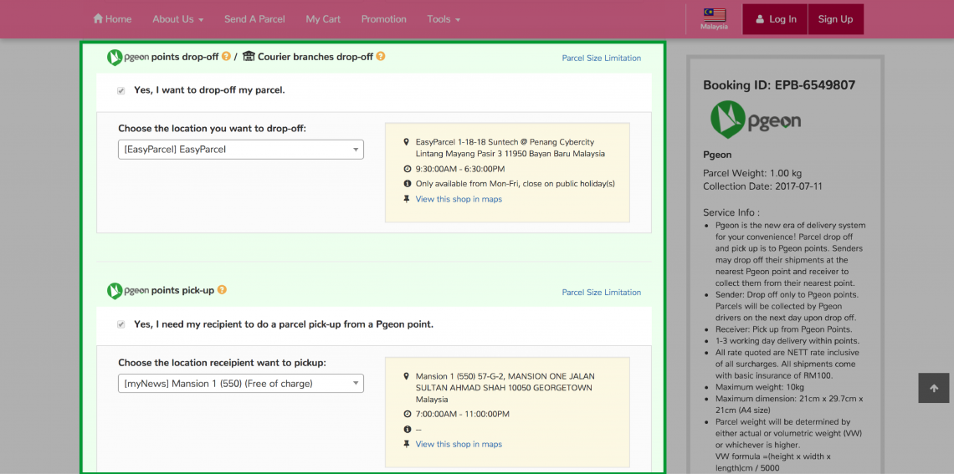Open the Promotion menu item
Screen dimensions: 954x474
[383, 19]
